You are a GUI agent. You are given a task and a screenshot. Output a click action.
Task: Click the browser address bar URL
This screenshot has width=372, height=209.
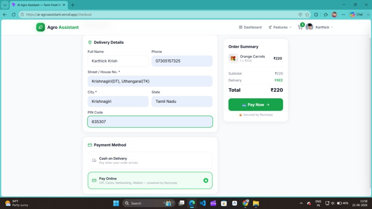coord(59,14)
